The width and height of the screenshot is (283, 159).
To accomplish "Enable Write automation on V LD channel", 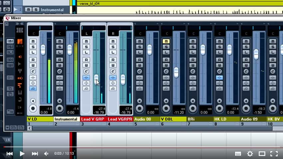I will (33, 65).
